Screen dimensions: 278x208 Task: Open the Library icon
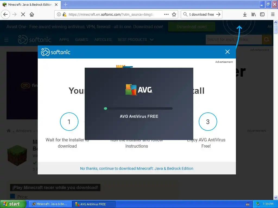pos(254,14)
